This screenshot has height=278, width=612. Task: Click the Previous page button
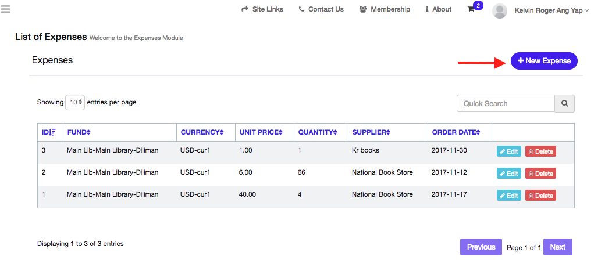[x=481, y=247]
